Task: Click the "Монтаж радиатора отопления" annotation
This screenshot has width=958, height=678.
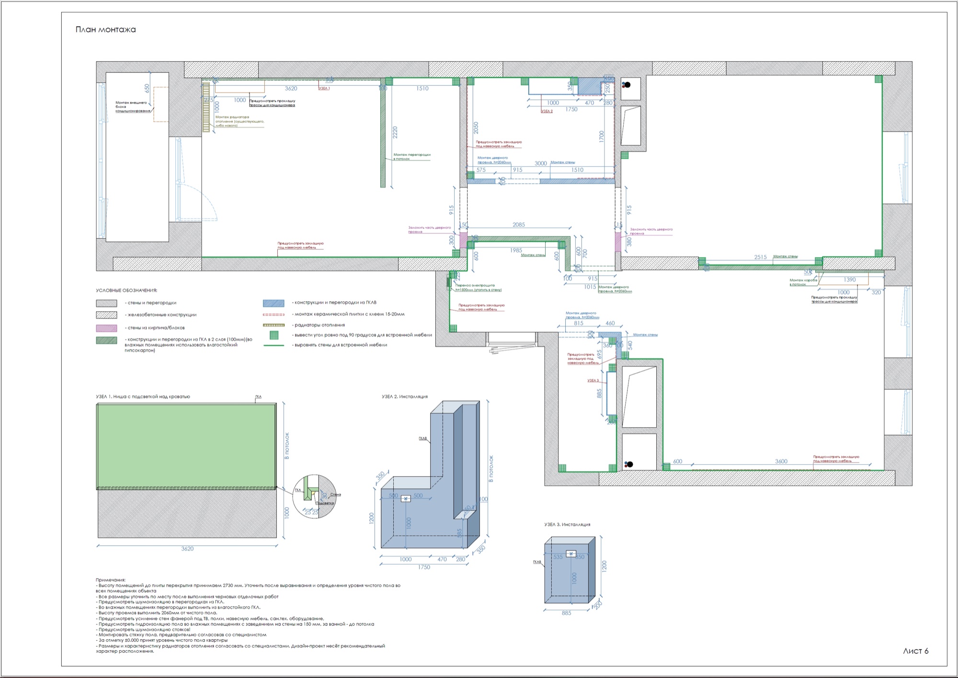Action: coord(239,121)
